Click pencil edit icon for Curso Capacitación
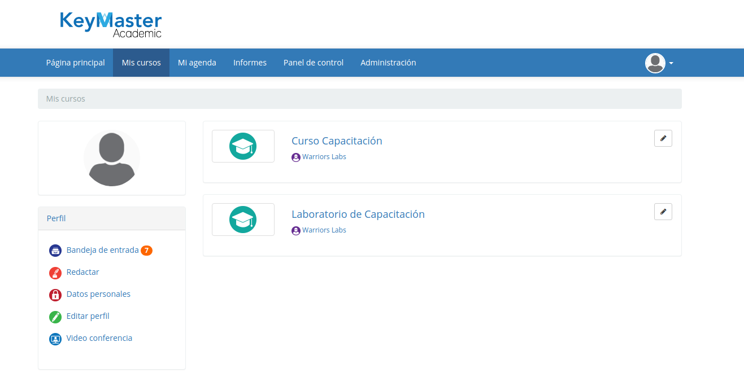744x377 pixels. coord(663,138)
